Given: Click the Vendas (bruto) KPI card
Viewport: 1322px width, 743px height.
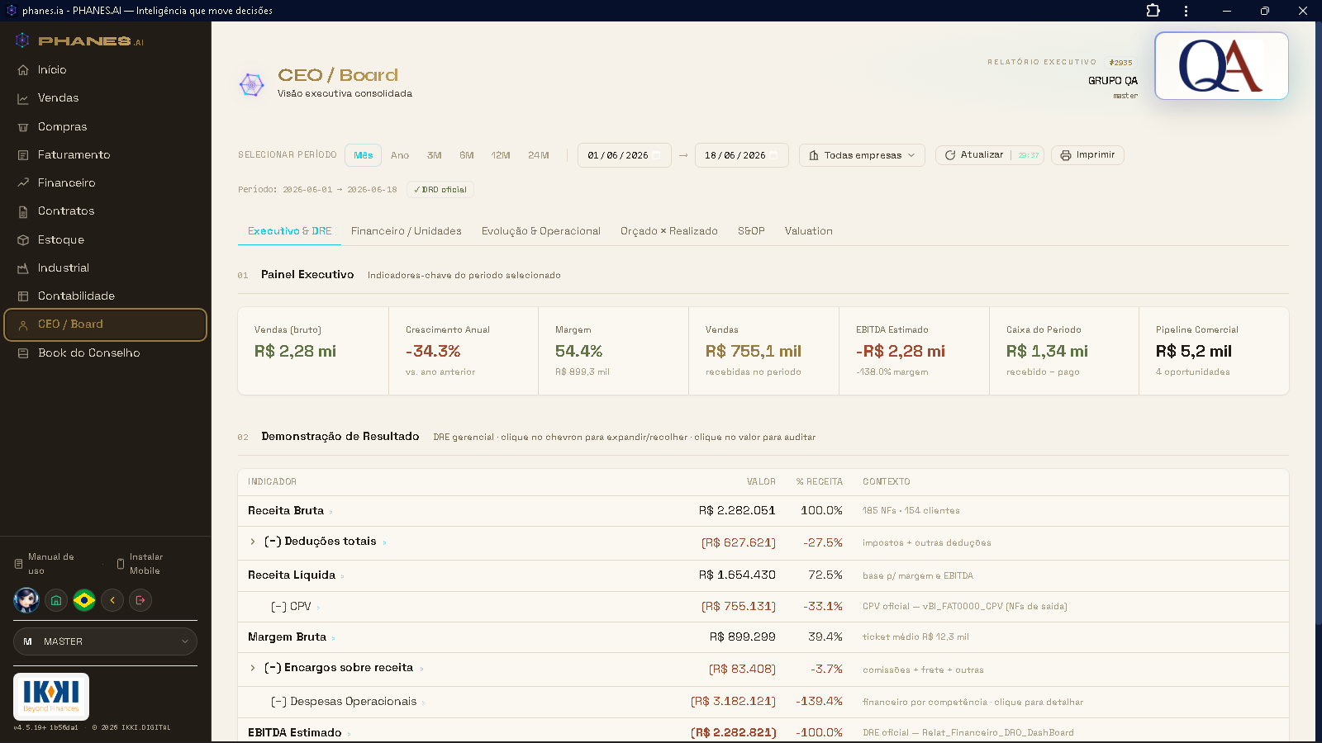Looking at the screenshot, I should click(313, 351).
